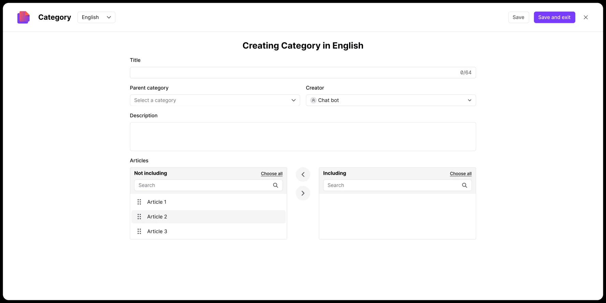The width and height of the screenshot is (606, 303).
Task: Click the drag handle for Article 2
Action: [139, 217]
